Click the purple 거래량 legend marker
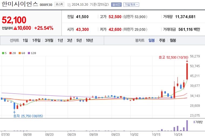 pyautogui.click(x=194, y=122)
